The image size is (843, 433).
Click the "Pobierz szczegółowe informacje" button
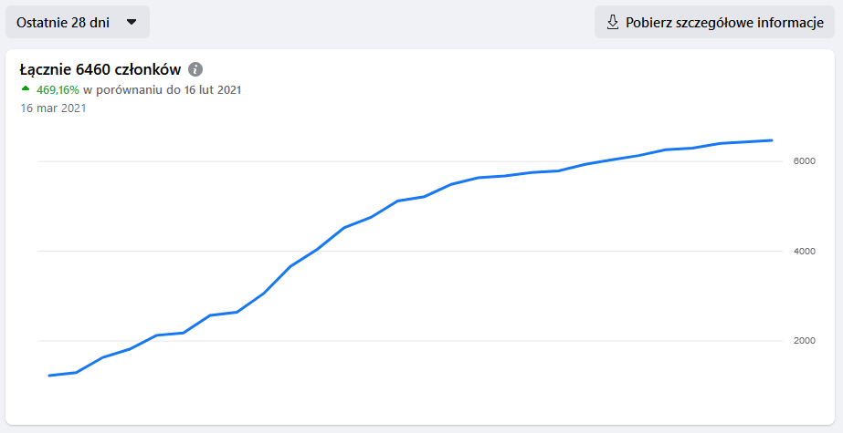coord(714,22)
